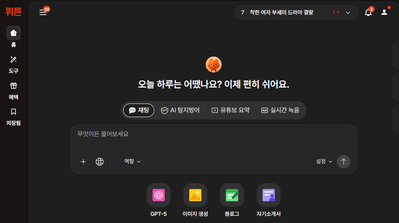Click the plus attachment icon
Image resolution: width=399 pixels, height=223 pixels.
83,162
